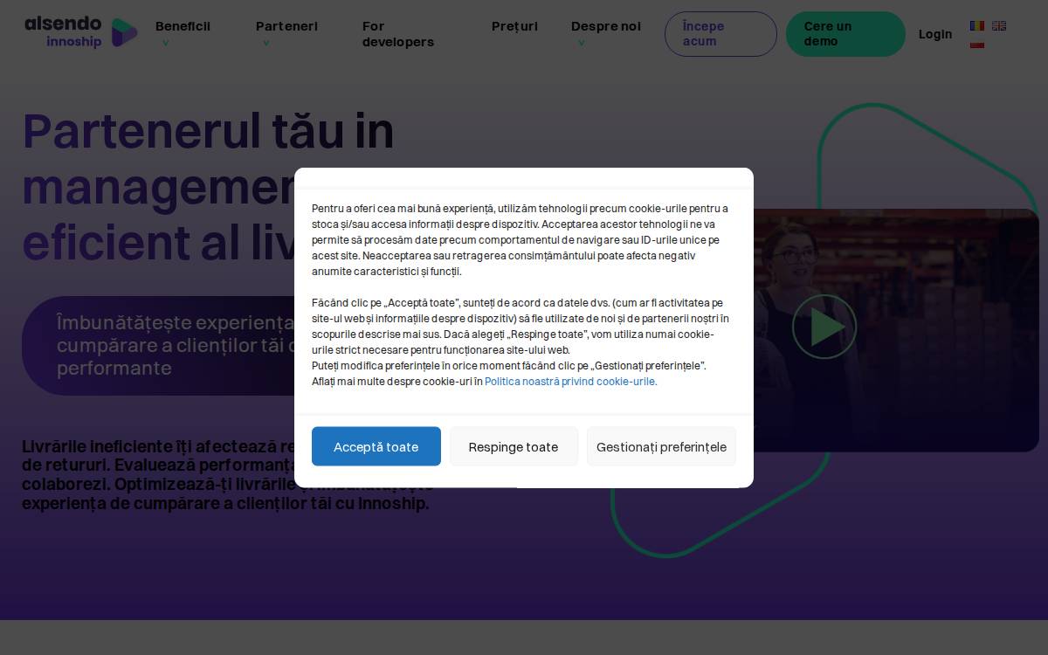This screenshot has height=655, width=1048.
Task: Go to For developers page
Action: tap(397, 34)
